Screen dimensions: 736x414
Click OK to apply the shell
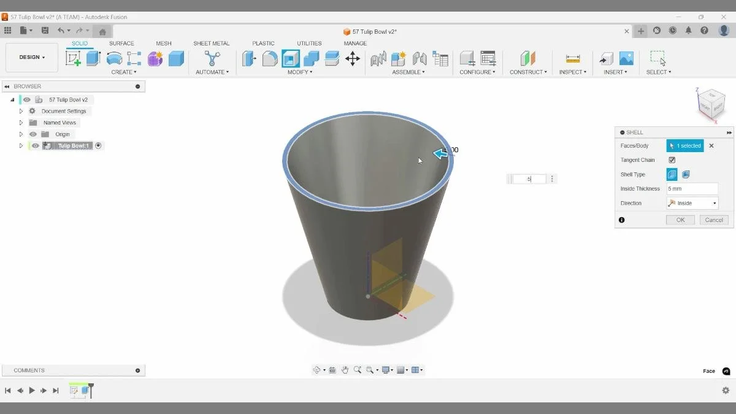[680, 220]
